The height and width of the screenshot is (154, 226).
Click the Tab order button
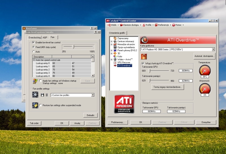34,123
